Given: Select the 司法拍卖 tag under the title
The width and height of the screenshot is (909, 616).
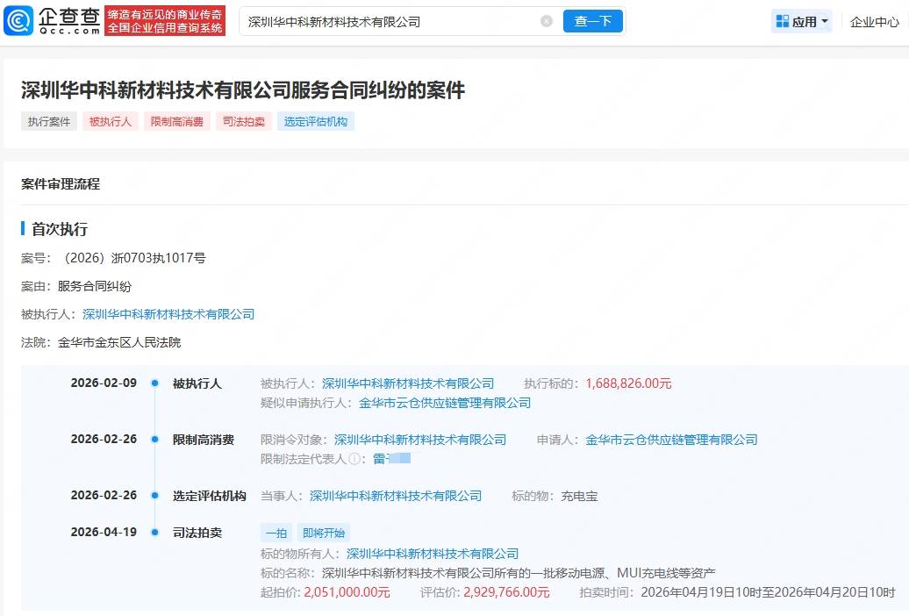Looking at the screenshot, I should click(x=244, y=122).
